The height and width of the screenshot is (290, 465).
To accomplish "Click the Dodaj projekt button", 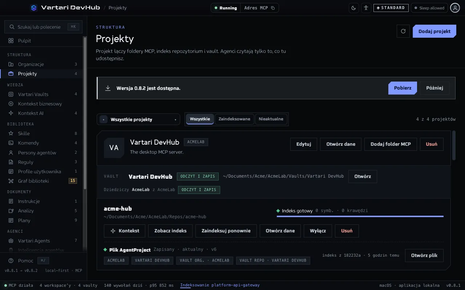I will 434,31.
